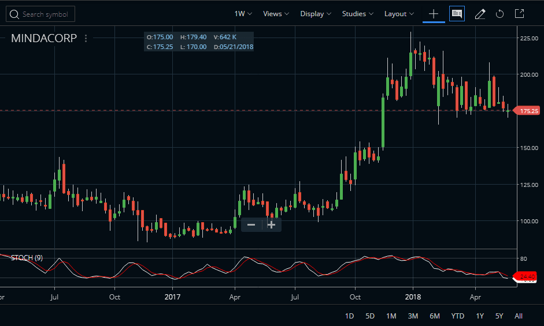Click the 80 stochastic axis label
Image resolution: width=544 pixels, height=326 pixels.
[524, 259]
